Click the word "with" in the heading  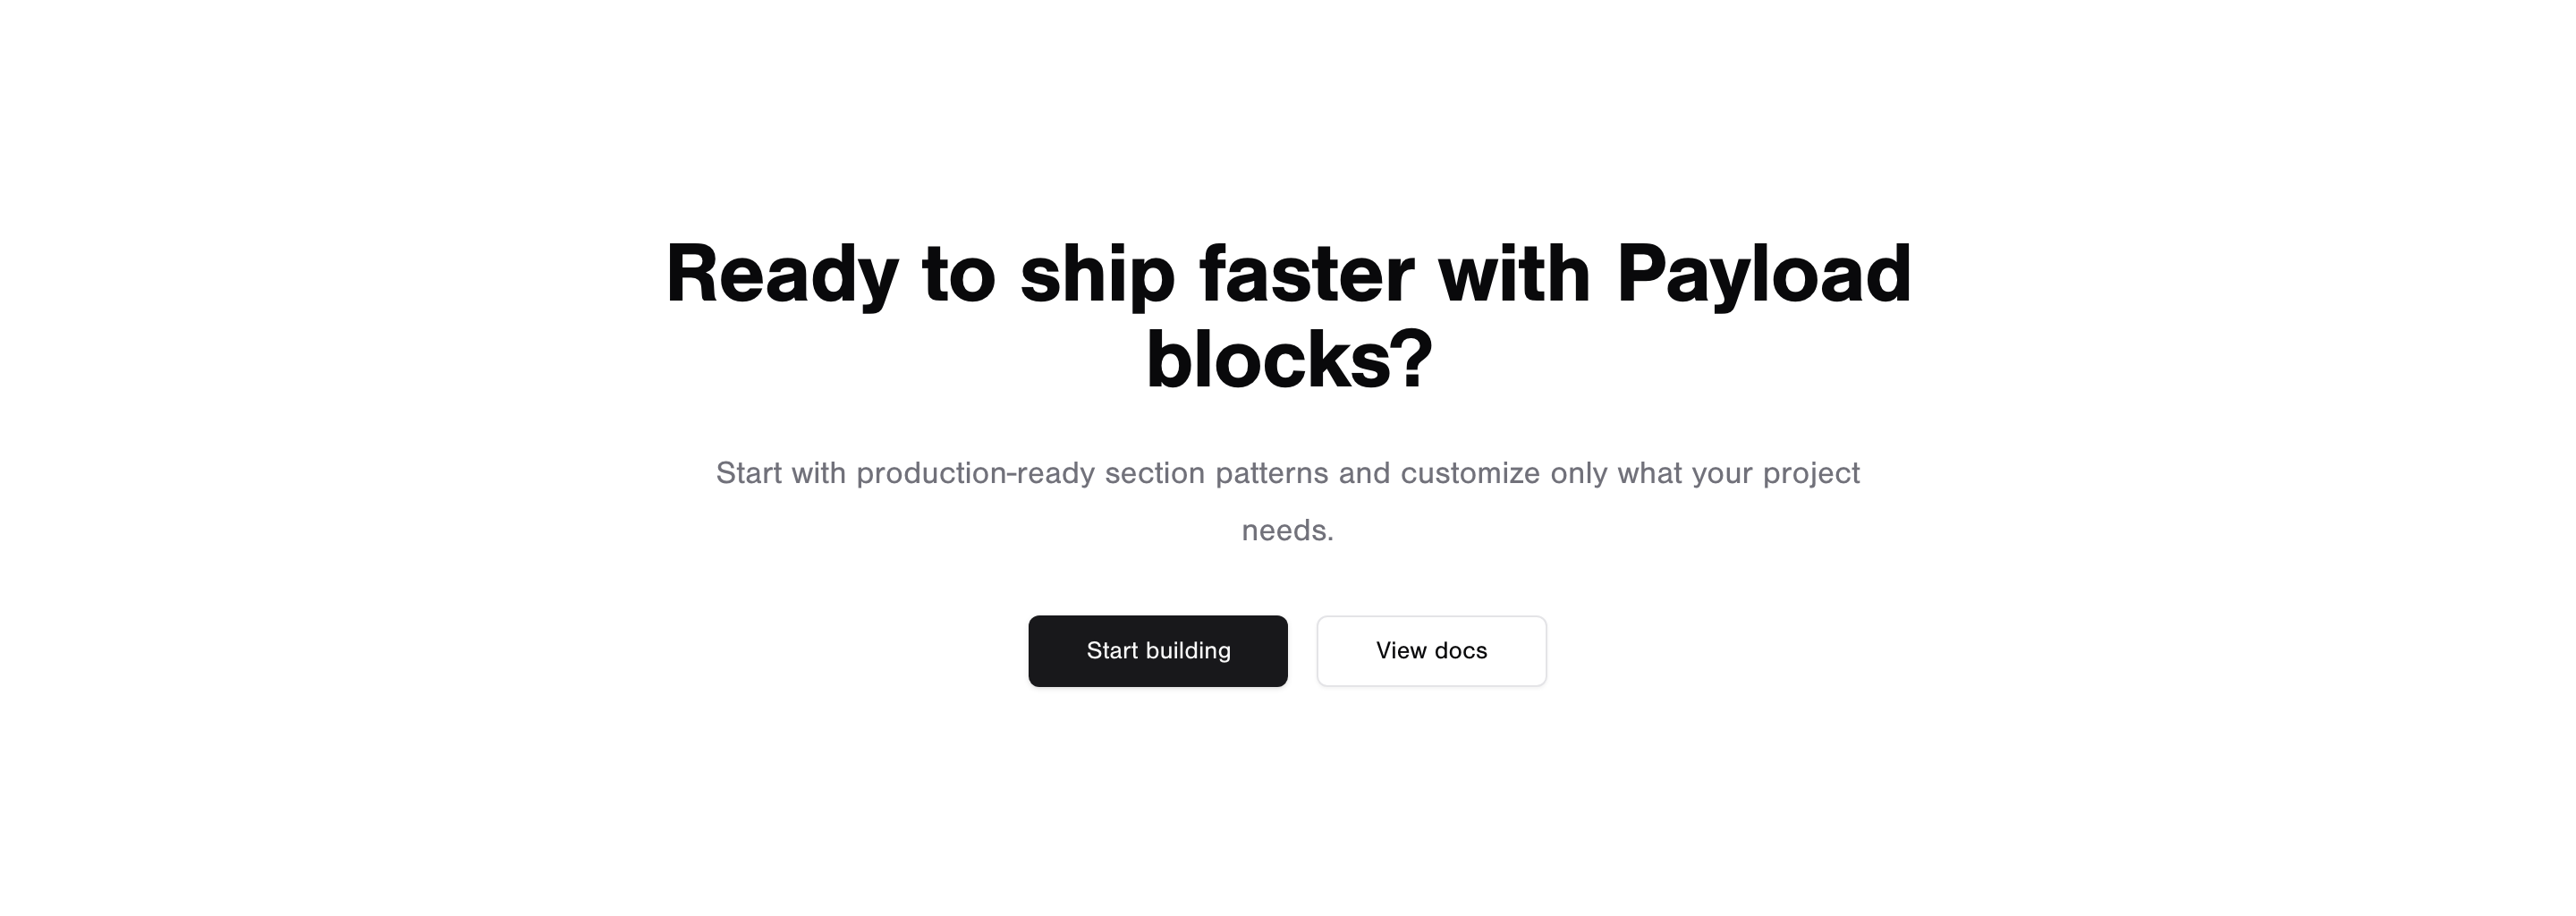1514,275
